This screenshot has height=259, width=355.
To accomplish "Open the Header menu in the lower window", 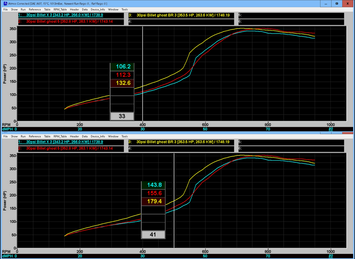I will [x=74, y=137].
